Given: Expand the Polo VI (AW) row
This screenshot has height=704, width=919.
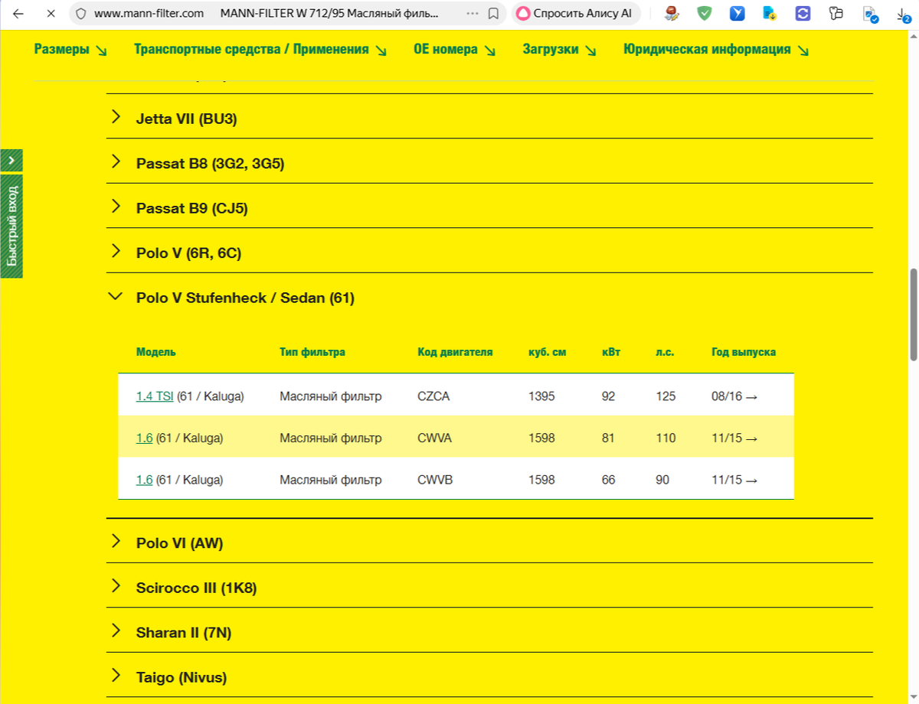Looking at the screenshot, I should pos(489,543).
